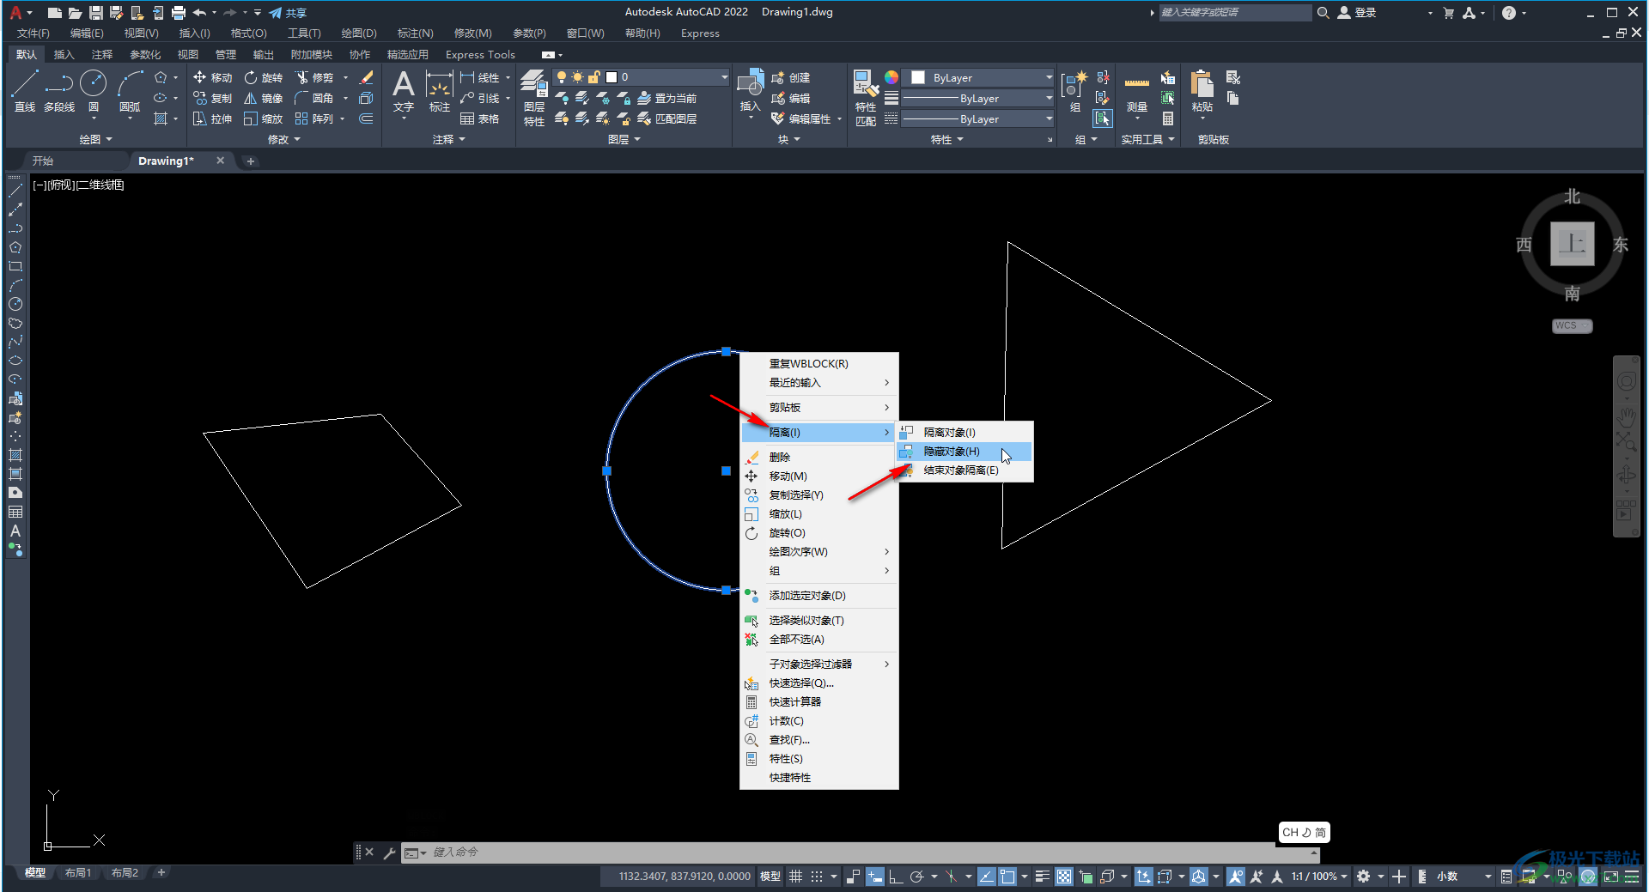Screen dimensions: 1649x892
Task: Open the Text (文字) tool
Action: pos(404,91)
